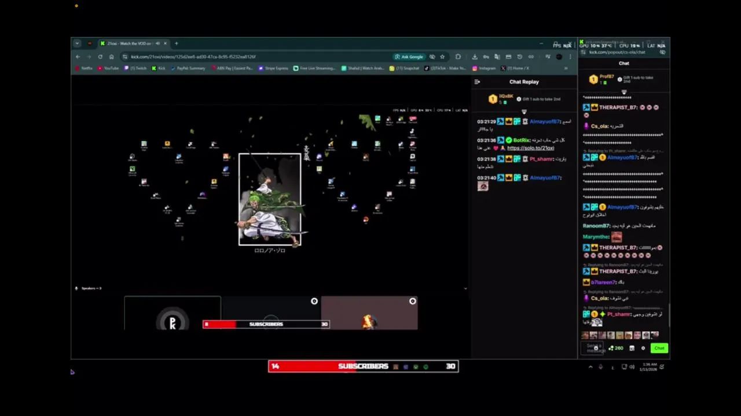Open the Stripe Express bookmark
This screenshot has height=416, width=741.
(273, 68)
